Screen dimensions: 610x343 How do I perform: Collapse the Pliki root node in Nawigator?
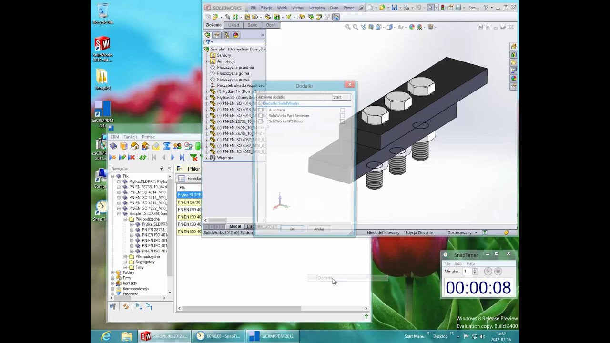(x=113, y=176)
